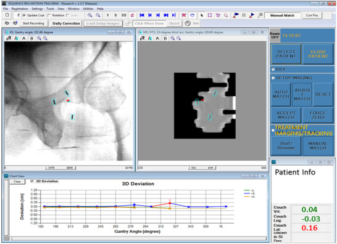This screenshot has width=337, height=244.
Task: Click the SELECT PATIENT button
Action: pyautogui.click(x=286, y=54)
